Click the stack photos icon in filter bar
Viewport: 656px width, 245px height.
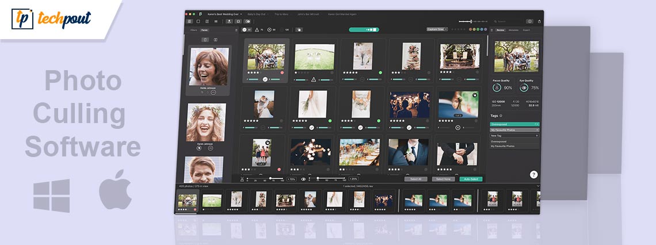[x=299, y=30]
